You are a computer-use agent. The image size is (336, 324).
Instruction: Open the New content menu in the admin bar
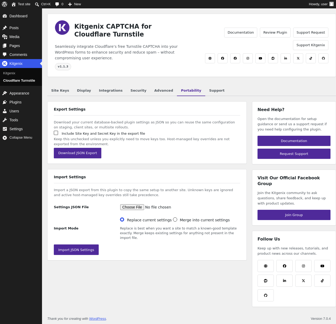[75, 4]
